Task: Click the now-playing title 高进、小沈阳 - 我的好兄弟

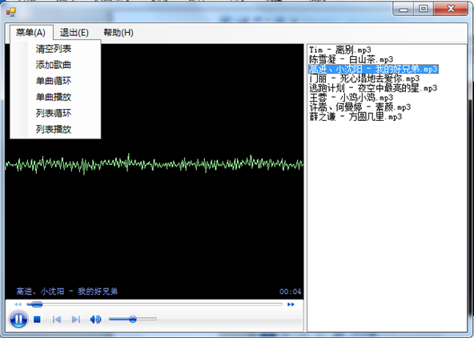Action: point(66,292)
